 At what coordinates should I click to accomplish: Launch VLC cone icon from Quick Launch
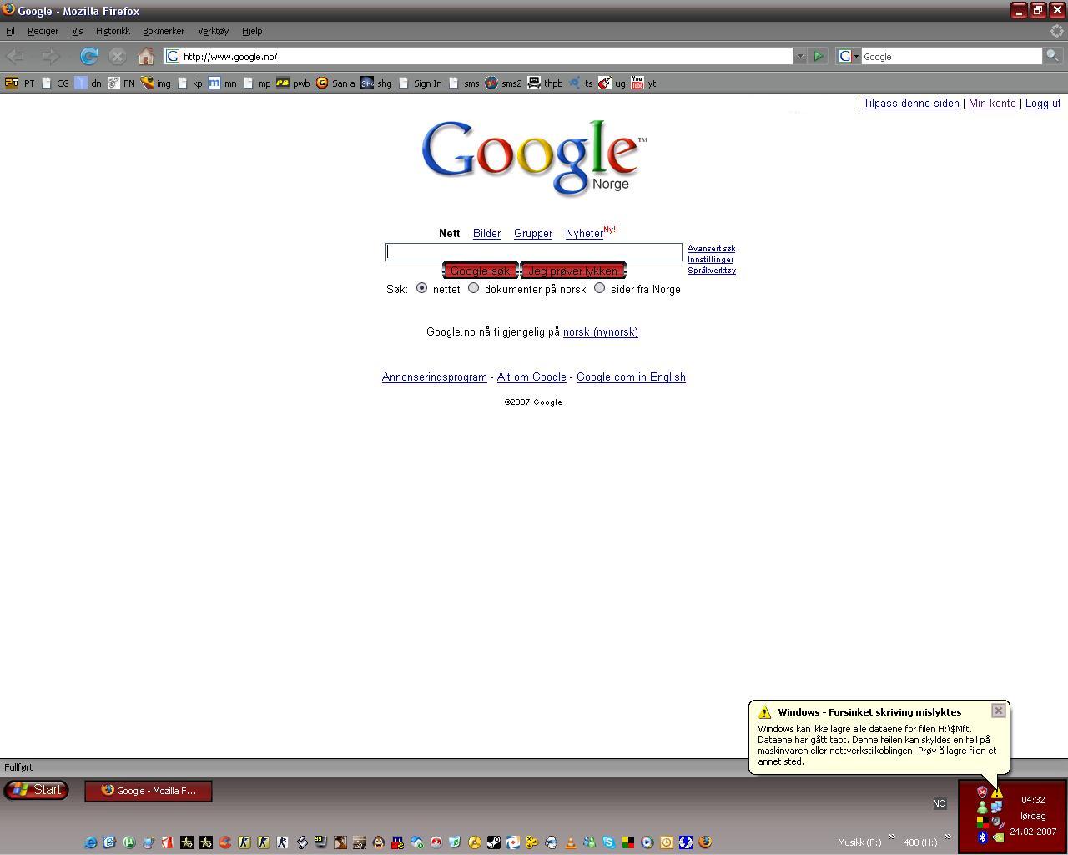(572, 842)
